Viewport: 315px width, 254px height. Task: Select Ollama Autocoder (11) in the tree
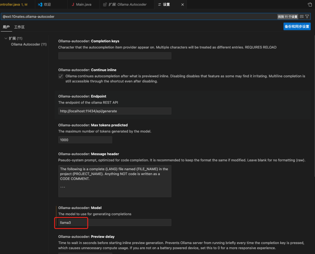[29, 44]
